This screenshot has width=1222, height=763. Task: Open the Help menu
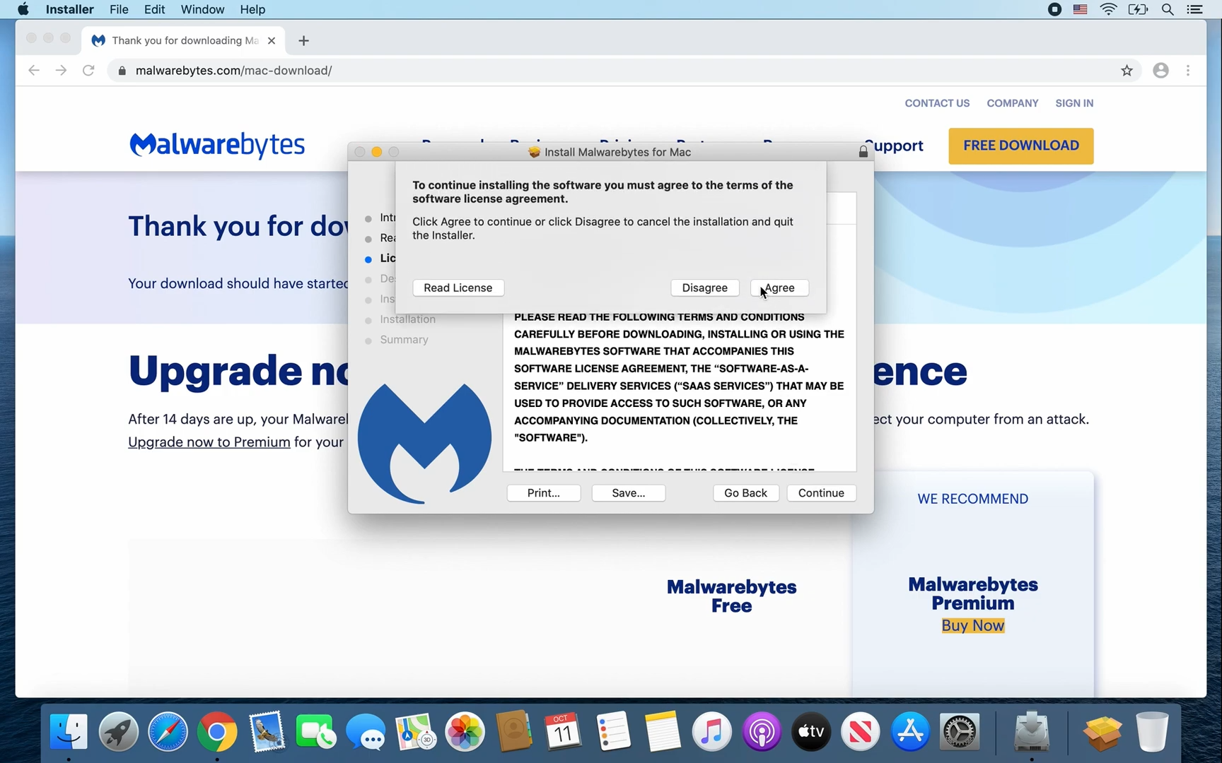coord(252,9)
